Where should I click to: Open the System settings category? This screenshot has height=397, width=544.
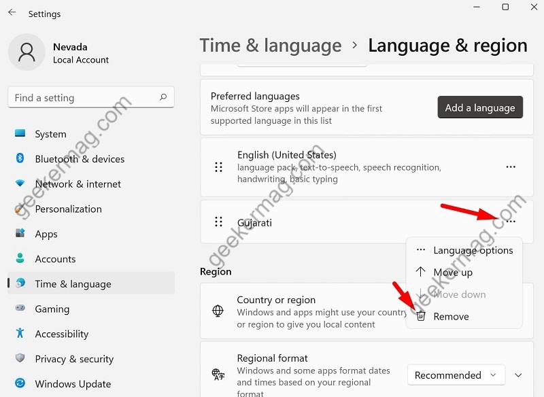[91, 134]
